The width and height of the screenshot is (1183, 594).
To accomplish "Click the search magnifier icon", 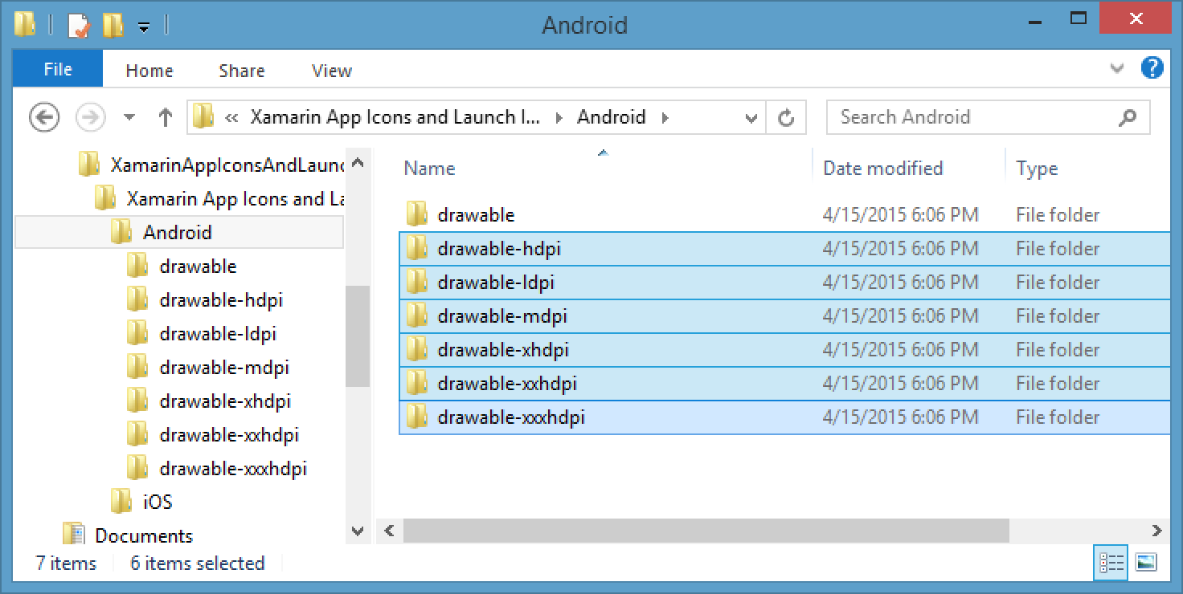I will click(x=1127, y=118).
